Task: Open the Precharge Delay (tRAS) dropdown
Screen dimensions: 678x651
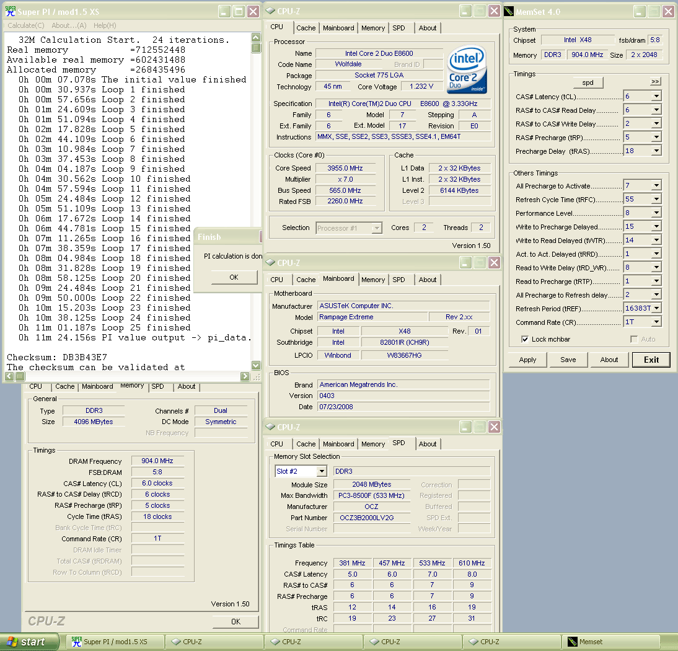Action: point(656,151)
